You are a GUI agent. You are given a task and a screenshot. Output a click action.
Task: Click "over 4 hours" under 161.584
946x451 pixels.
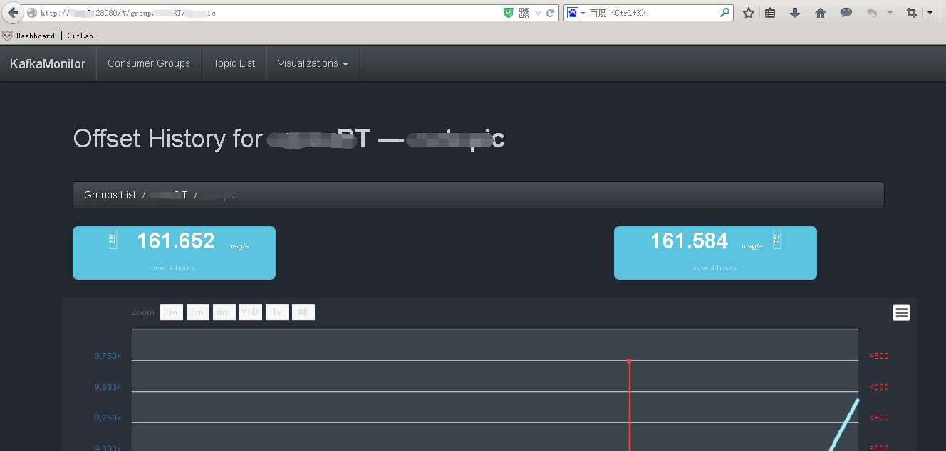714,268
